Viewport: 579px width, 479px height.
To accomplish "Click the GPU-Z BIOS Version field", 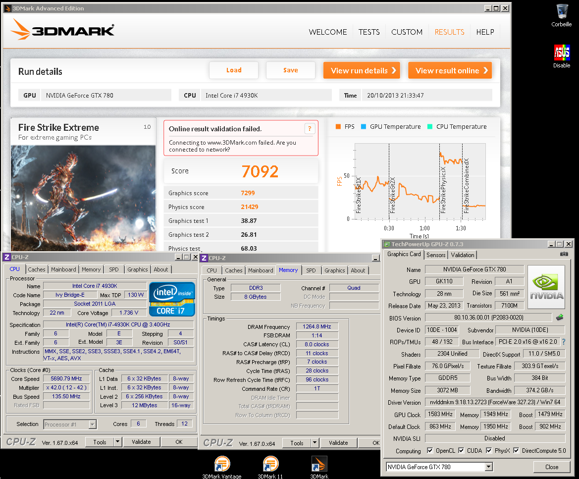I will pos(489,318).
